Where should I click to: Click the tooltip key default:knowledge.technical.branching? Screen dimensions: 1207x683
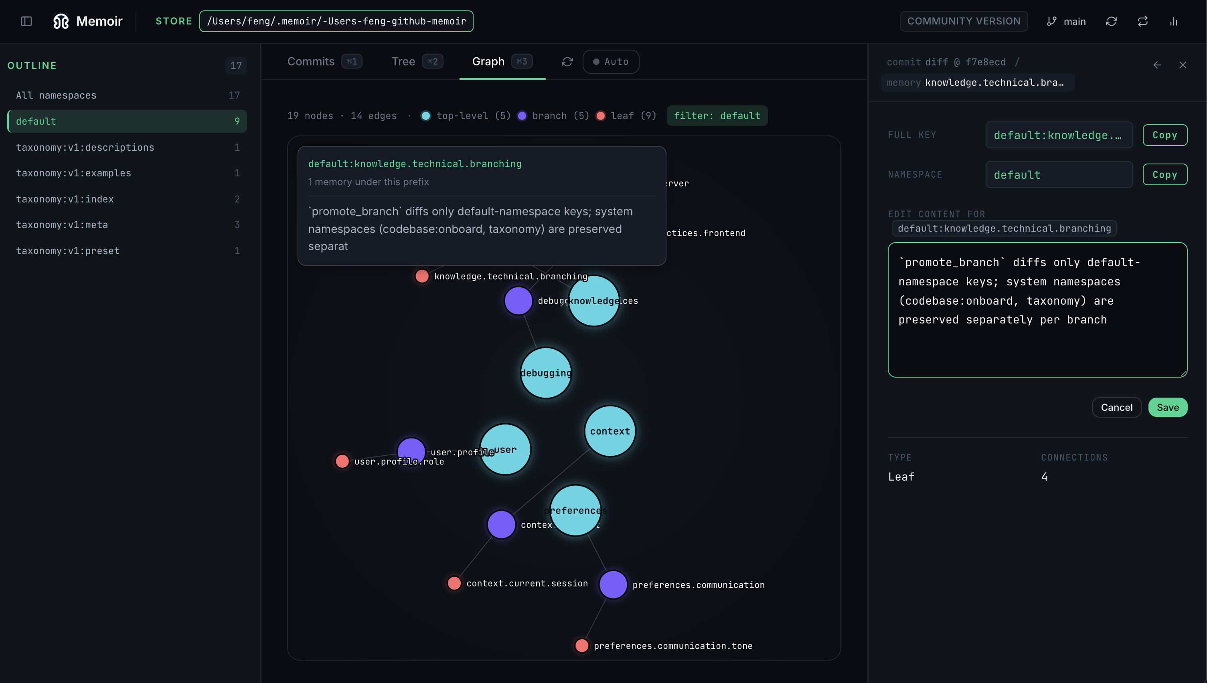coord(415,164)
